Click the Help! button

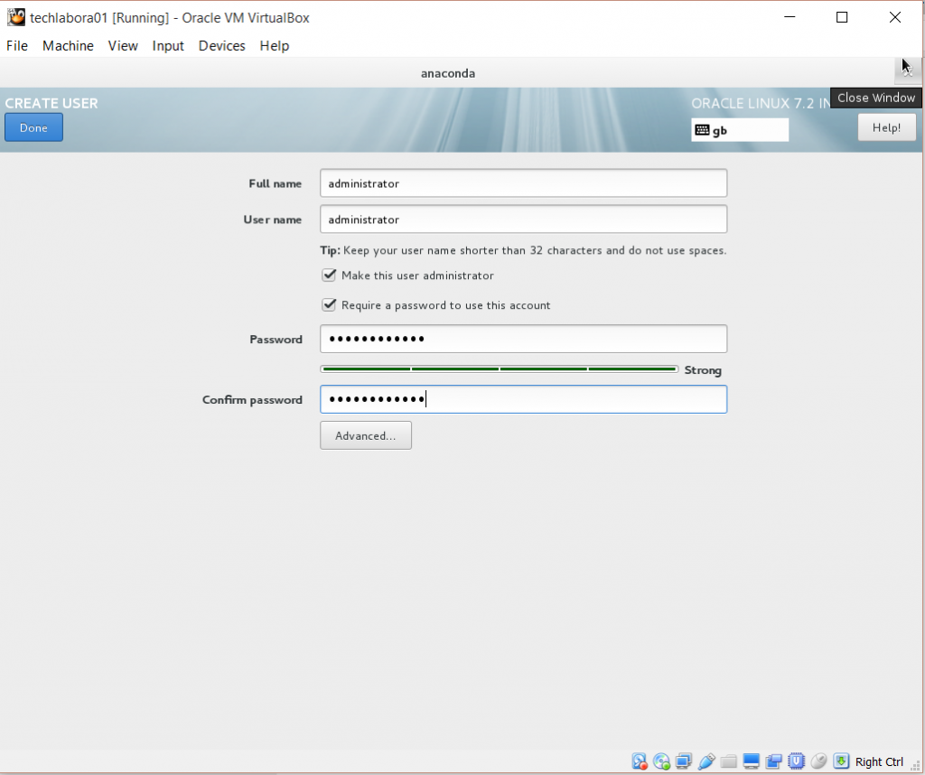[886, 127]
